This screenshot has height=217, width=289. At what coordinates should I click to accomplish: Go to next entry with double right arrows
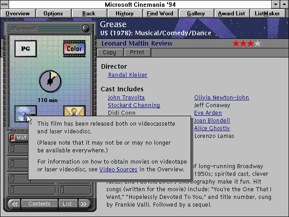(84, 204)
